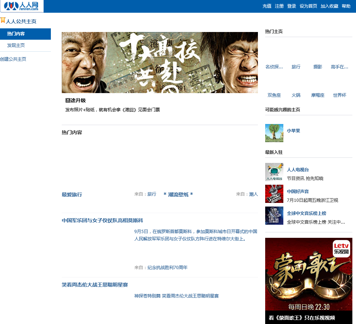
Task: Open the 摩羯座 hot page link
Action: (317, 95)
